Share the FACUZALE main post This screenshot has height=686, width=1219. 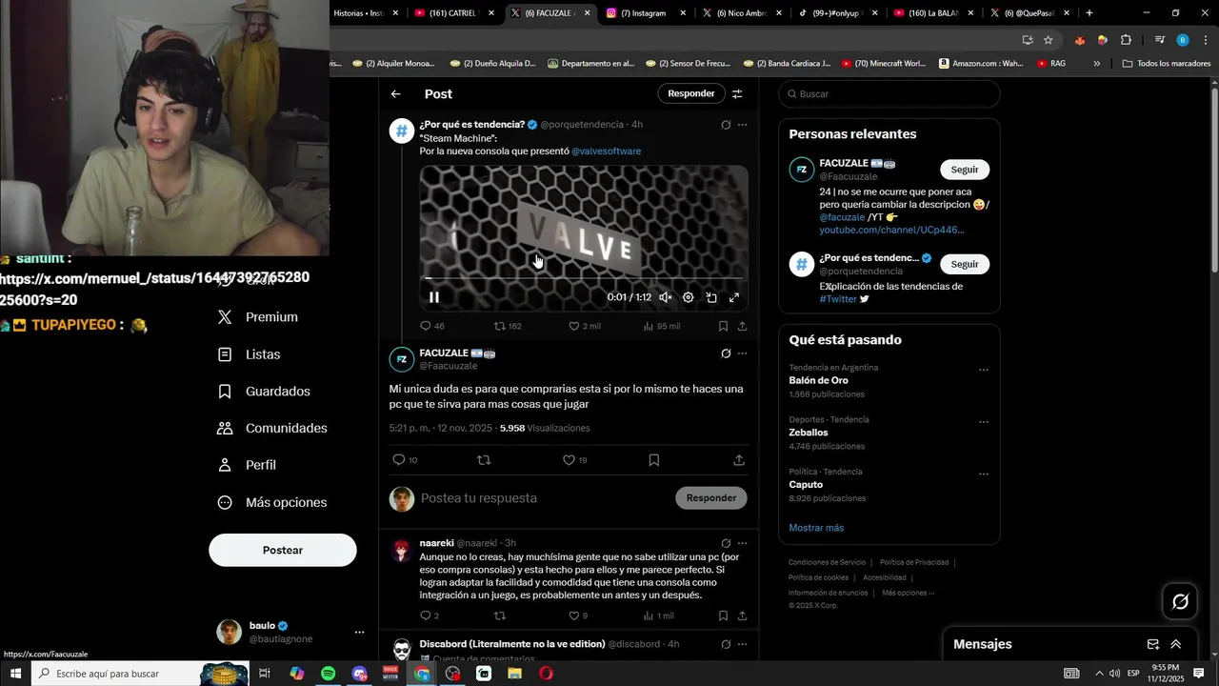(739, 460)
